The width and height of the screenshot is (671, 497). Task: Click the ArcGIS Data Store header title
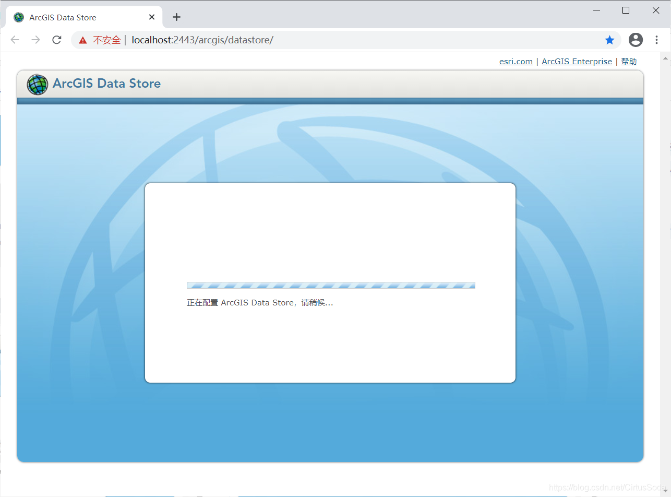coord(106,84)
